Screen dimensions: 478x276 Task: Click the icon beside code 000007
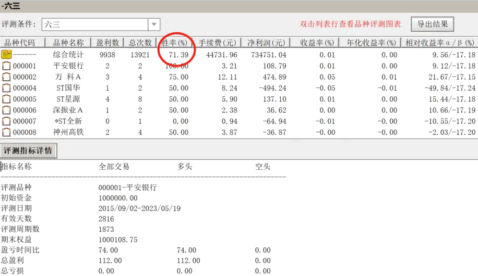(6, 121)
